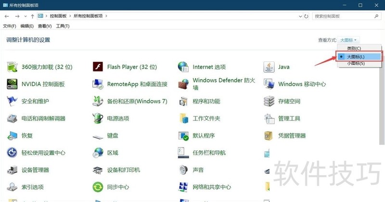
Task: Click the 备份和还原(Windows 7) icon
Action: point(98,101)
